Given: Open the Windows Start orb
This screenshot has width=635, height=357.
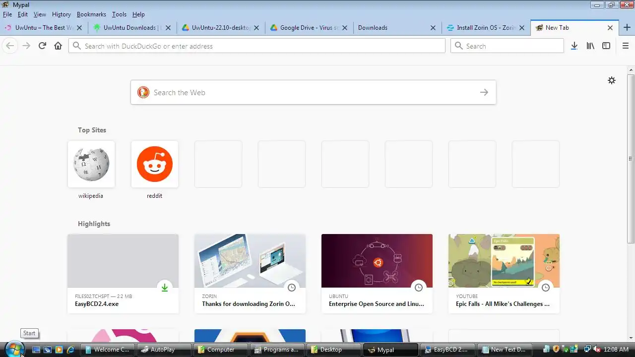Looking at the screenshot, I should (14, 349).
